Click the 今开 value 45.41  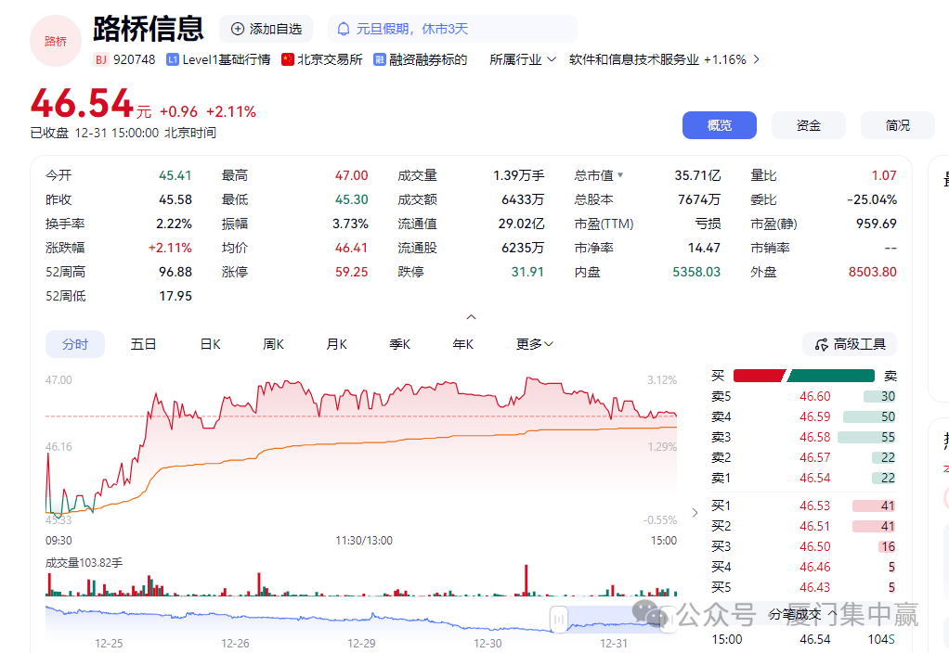(175, 175)
